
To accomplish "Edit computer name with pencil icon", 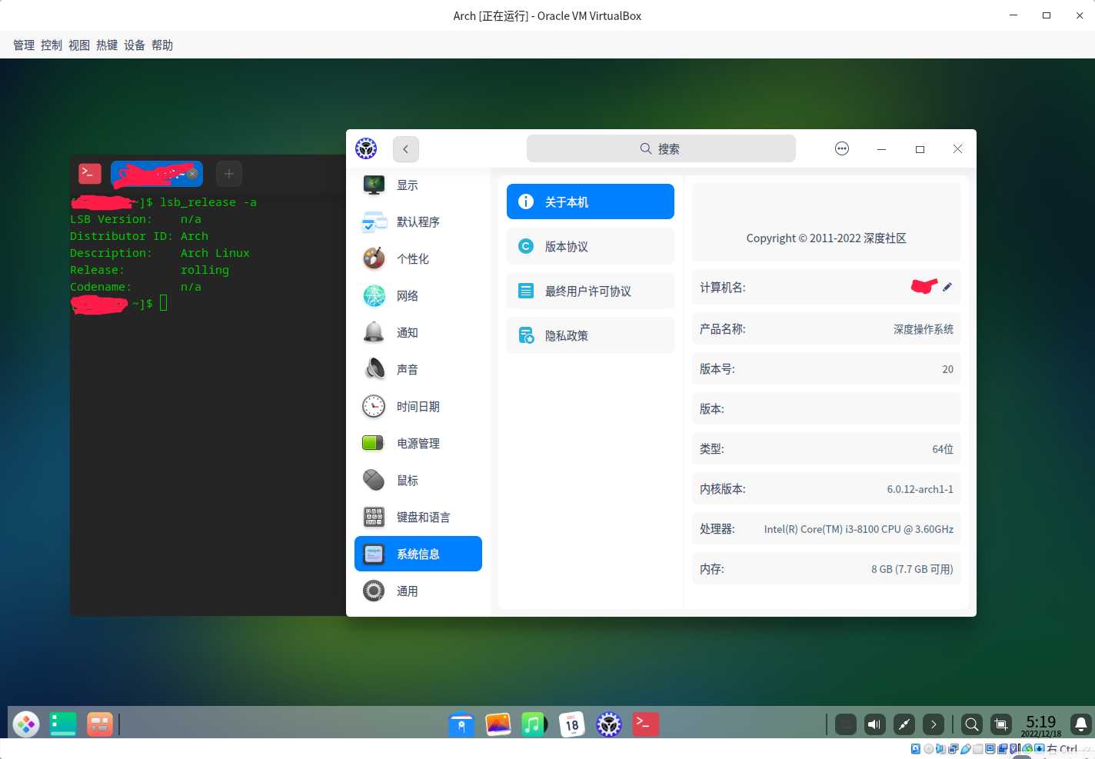I will [x=947, y=287].
